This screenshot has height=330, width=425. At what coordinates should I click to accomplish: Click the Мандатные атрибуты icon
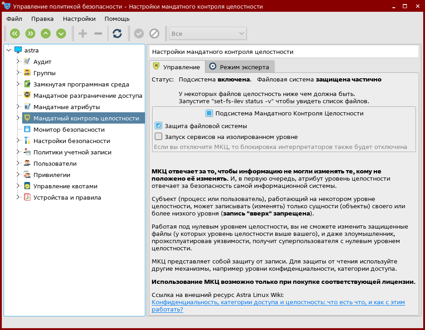click(27, 107)
